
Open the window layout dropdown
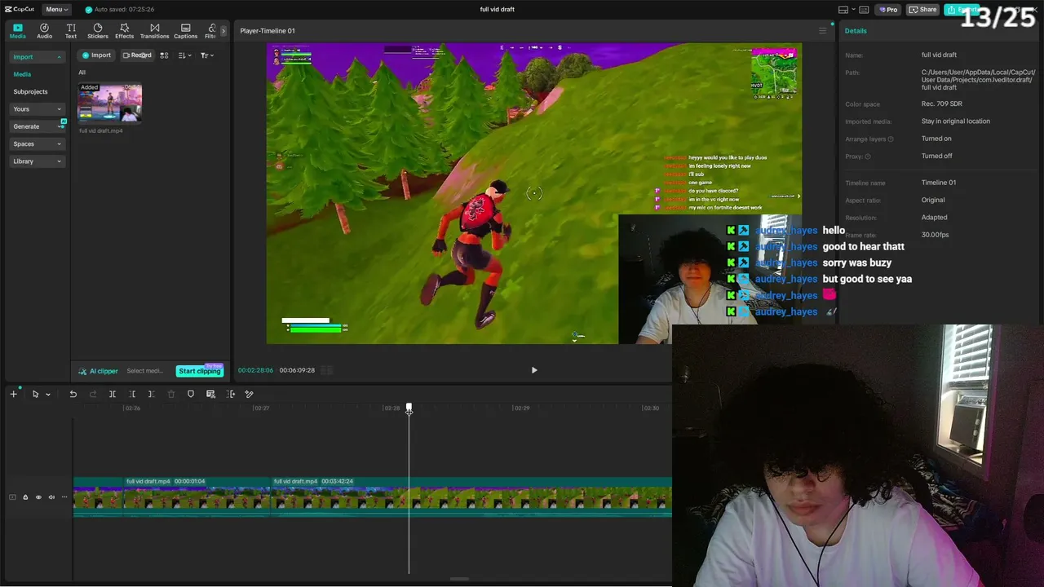click(846, 10)
